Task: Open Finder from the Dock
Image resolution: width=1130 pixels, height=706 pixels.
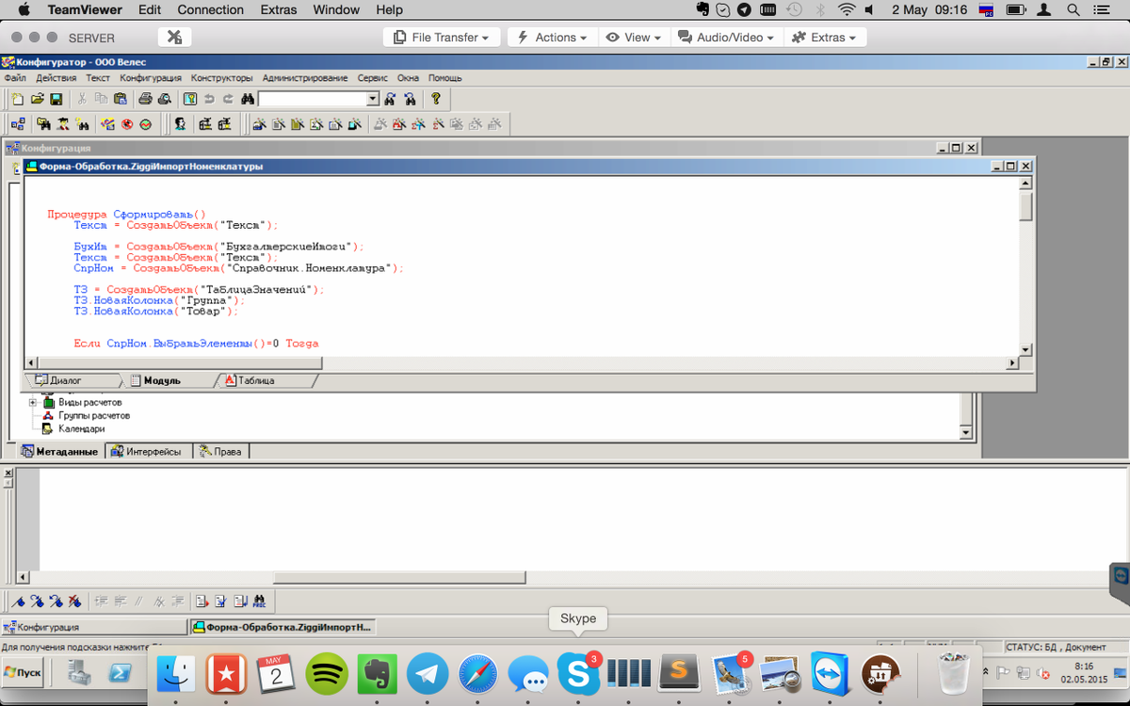Action: (x=176, y=674)
